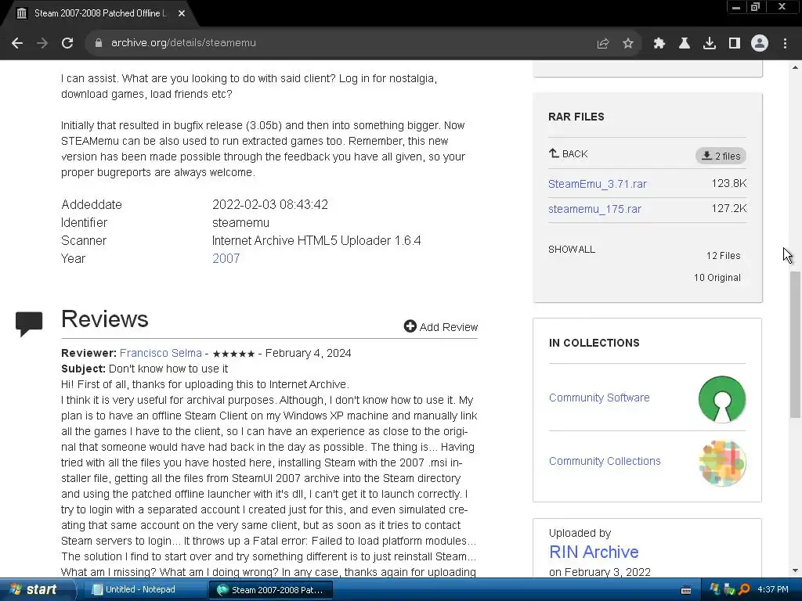Download the 2 files button
This screenshot has height=601, width=802.
coord(721,156)
